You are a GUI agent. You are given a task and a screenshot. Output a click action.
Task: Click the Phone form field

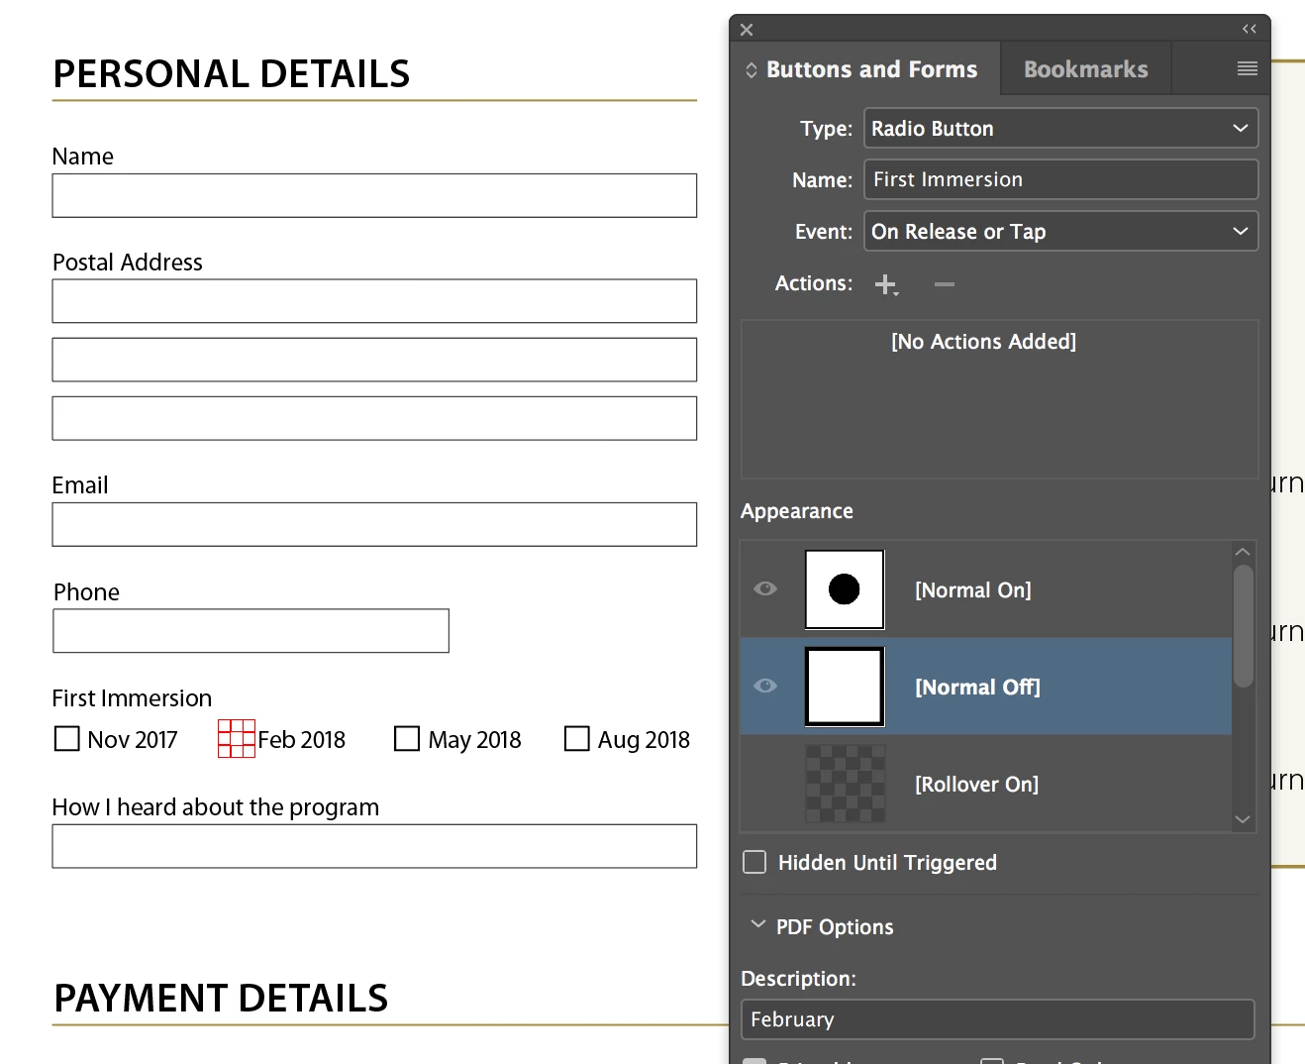click(251, 631)
